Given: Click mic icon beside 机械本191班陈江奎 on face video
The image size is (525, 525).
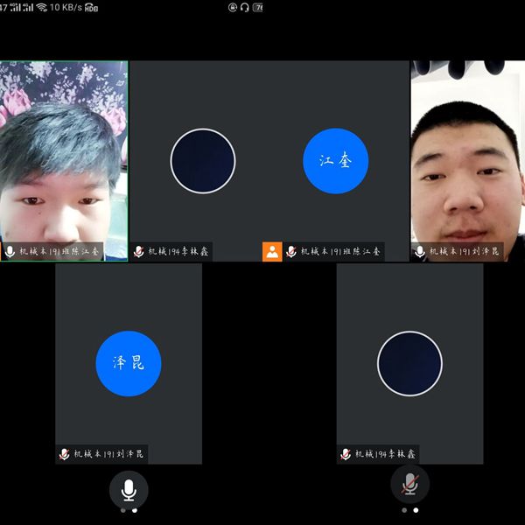Looking at the screenshot, I should tap(10, 251).
